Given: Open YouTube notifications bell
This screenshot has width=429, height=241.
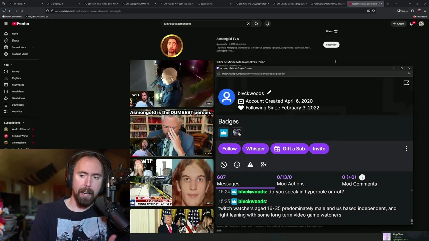Looking at the screenshot, I should [412, 24].
